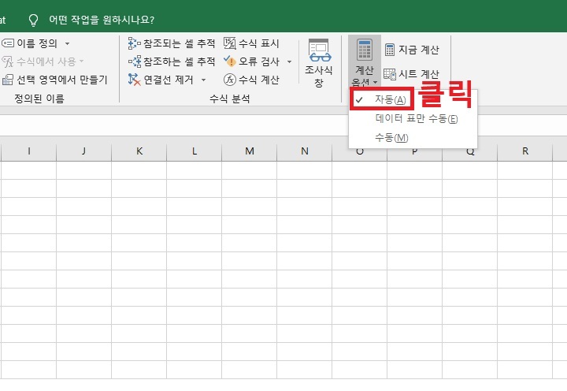
Task: Select column I header
Action: coord(29,151)
